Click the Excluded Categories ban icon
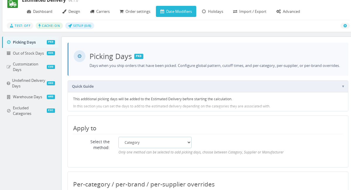This screenshot has height=190, width=351. coord(9,111)
